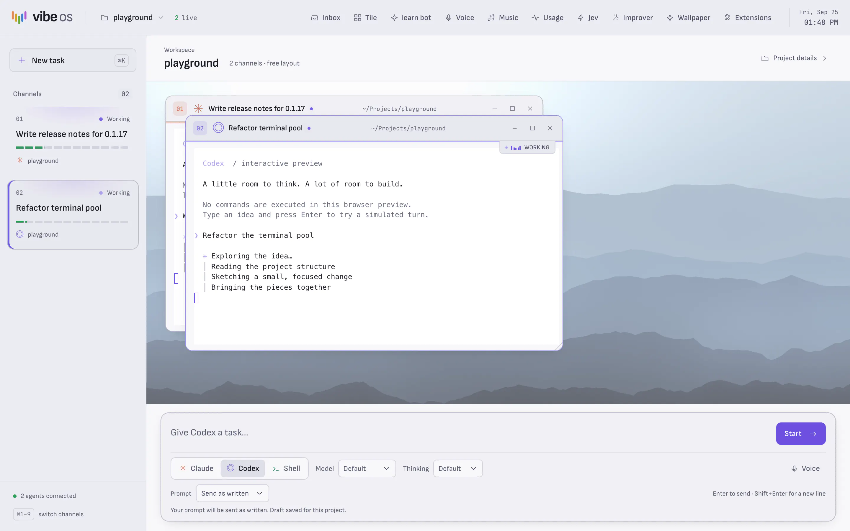Click the date and time clock
850x531 pixels.
[818, 17]
